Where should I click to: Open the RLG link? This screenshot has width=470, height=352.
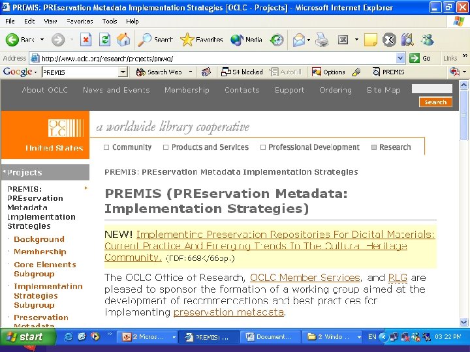point(398,278)
